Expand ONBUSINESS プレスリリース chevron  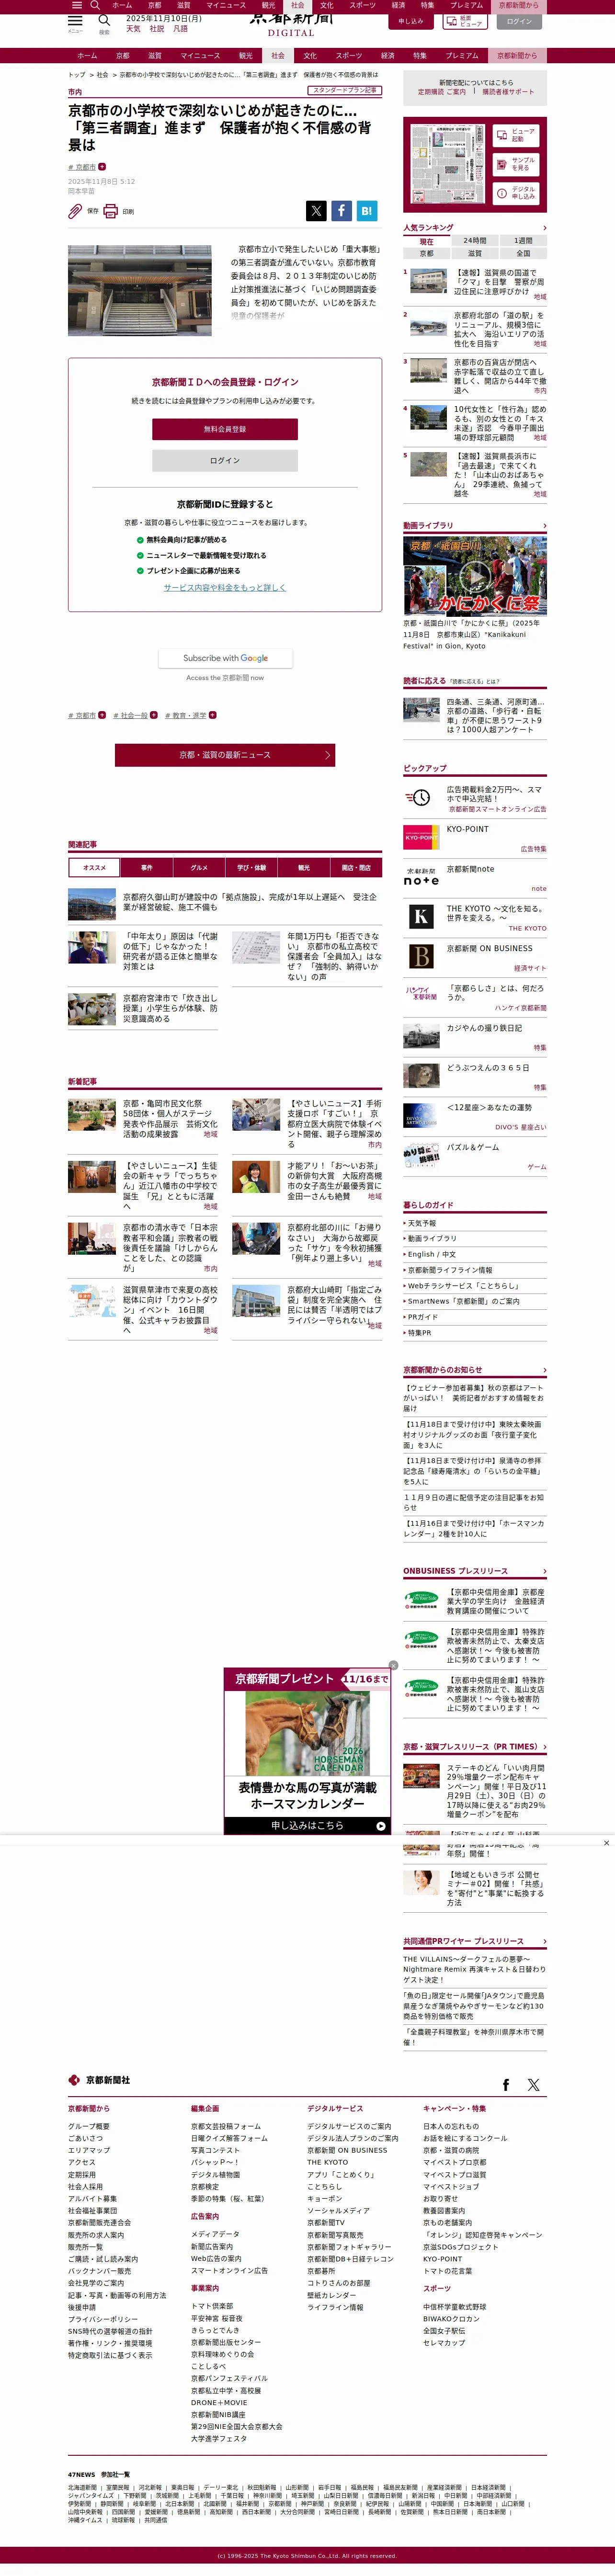[544, 1571]
